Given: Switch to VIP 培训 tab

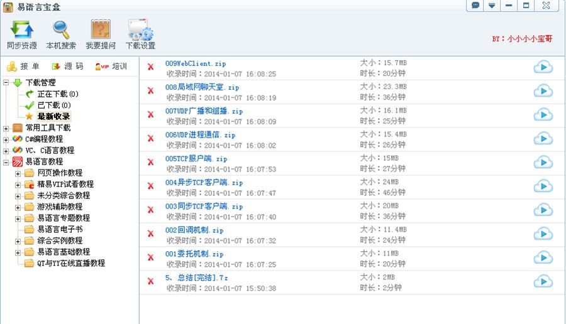Looking at the screenshot, I should tap(111, 67).
